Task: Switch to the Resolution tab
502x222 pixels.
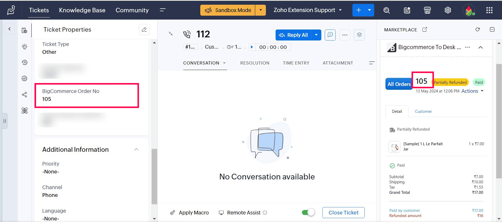Action: [255, 63]
